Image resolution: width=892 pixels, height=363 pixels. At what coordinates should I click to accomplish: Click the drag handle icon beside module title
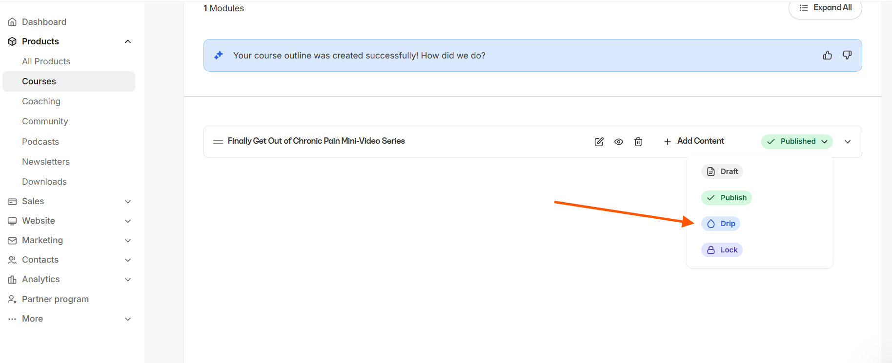(218, 142)
